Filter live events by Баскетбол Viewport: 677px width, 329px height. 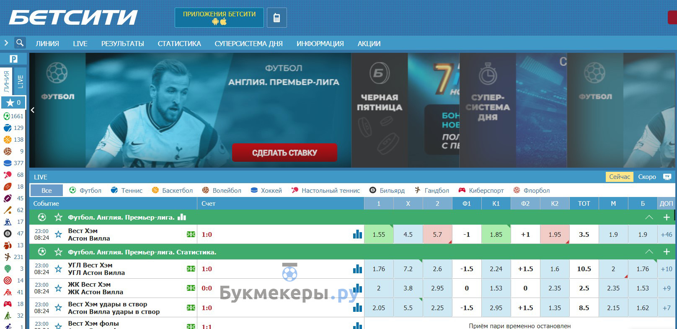click(x=172, y=190)
